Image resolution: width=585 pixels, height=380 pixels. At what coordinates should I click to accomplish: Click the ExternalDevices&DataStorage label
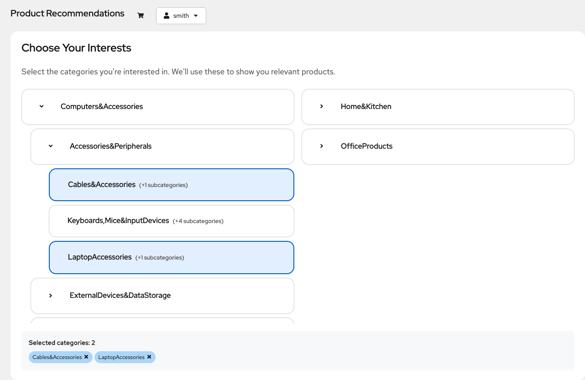point(120,295)
